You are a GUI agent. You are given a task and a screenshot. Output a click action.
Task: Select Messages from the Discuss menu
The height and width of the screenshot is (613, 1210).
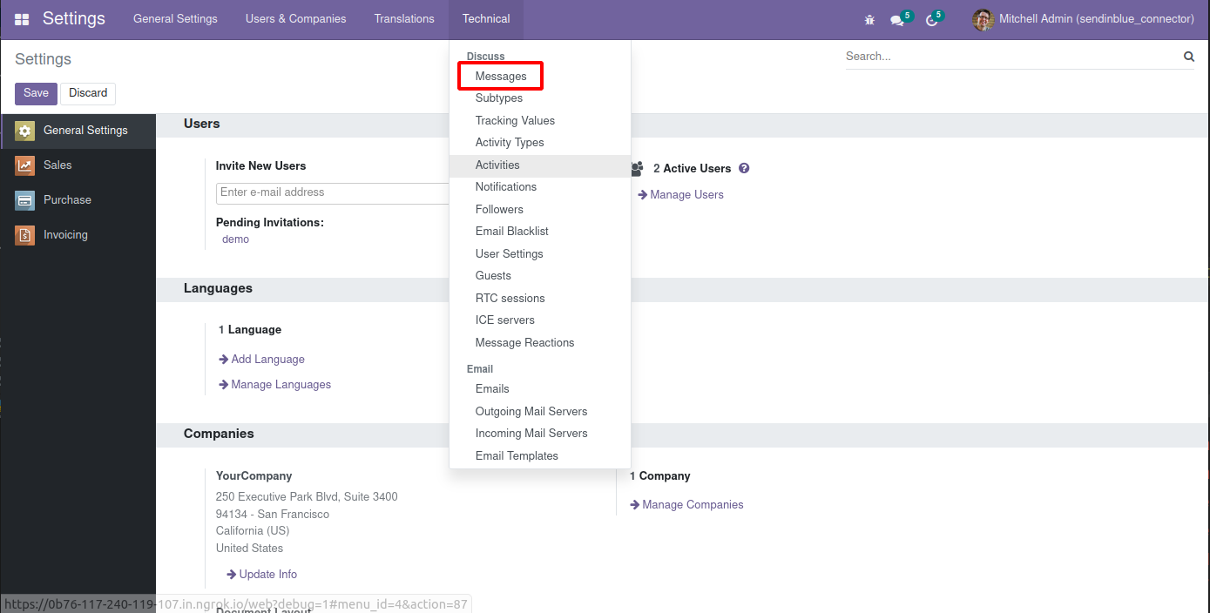click(501, 77)
